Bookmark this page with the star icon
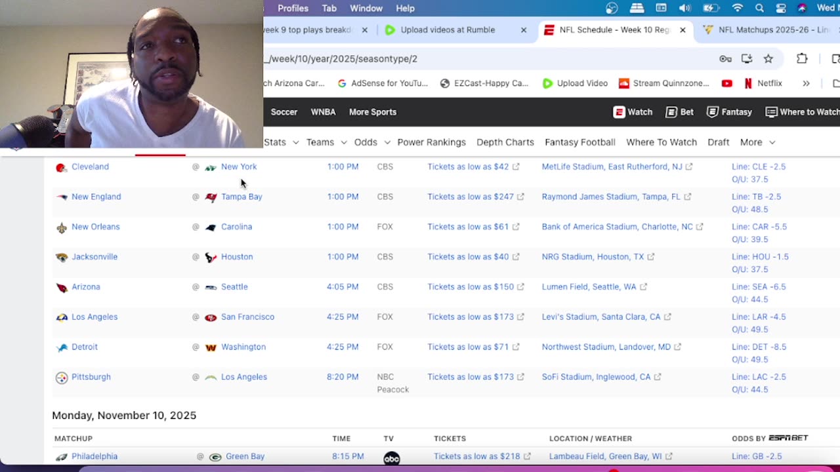Image resolution: width=840 pixels, height=472 pixels. (768, 59)
